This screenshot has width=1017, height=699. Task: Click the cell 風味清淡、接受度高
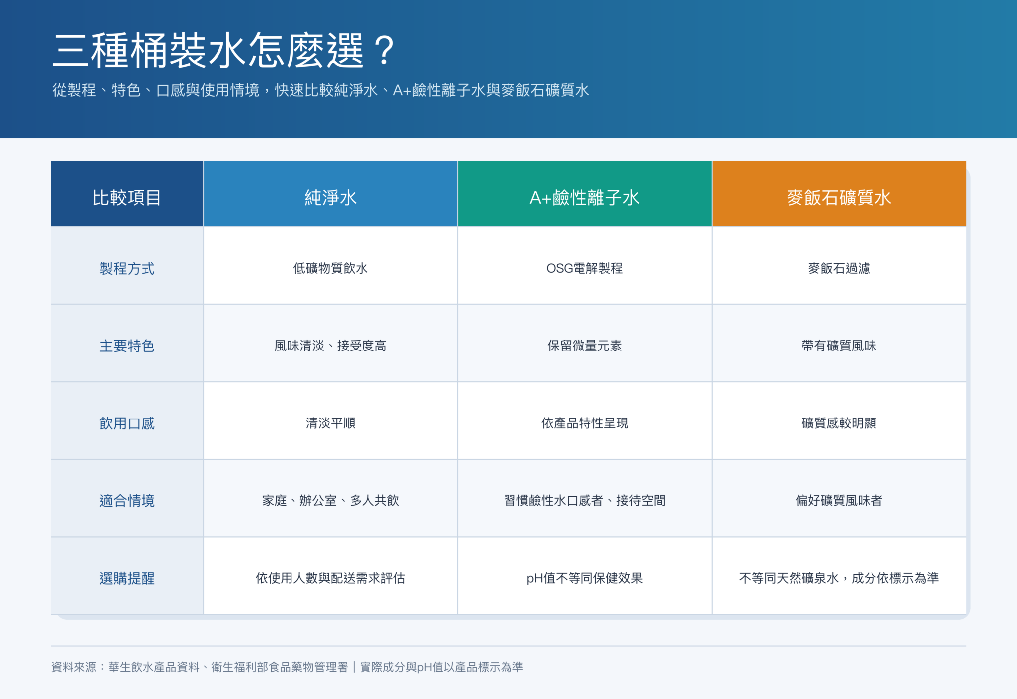331,343
